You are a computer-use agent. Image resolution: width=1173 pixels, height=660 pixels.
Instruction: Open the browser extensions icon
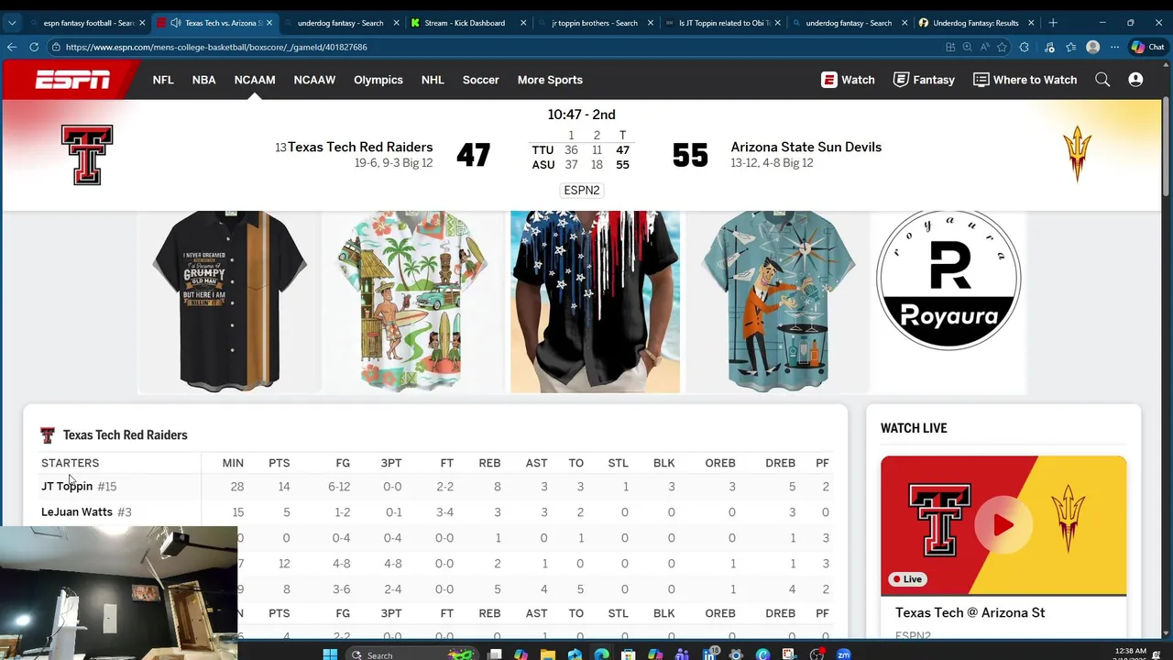click(1024, 47)
